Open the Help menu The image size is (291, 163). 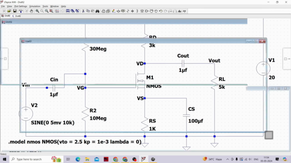[64, 6]
